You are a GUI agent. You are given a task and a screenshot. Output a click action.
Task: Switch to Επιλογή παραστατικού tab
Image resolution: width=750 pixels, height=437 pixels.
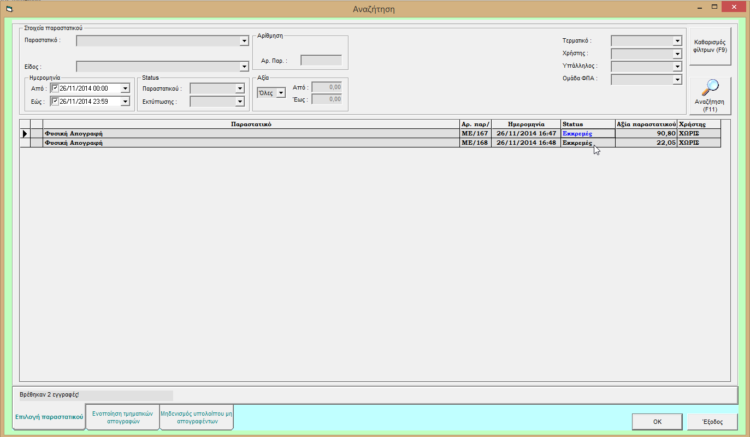(49, 417)
